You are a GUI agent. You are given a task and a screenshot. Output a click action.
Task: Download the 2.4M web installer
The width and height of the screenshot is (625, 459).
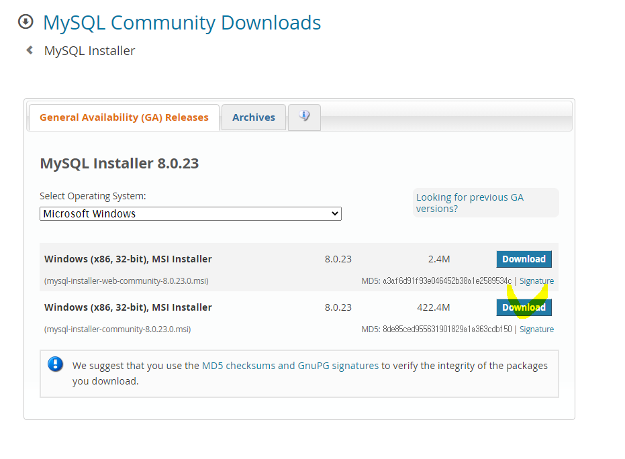pyautogui.click(x=524, y=259)
